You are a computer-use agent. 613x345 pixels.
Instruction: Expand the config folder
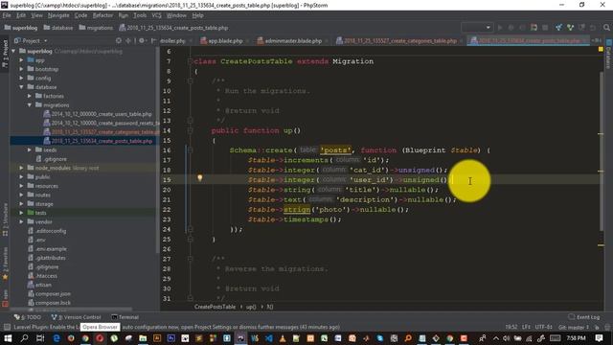[x=21, y=79]
